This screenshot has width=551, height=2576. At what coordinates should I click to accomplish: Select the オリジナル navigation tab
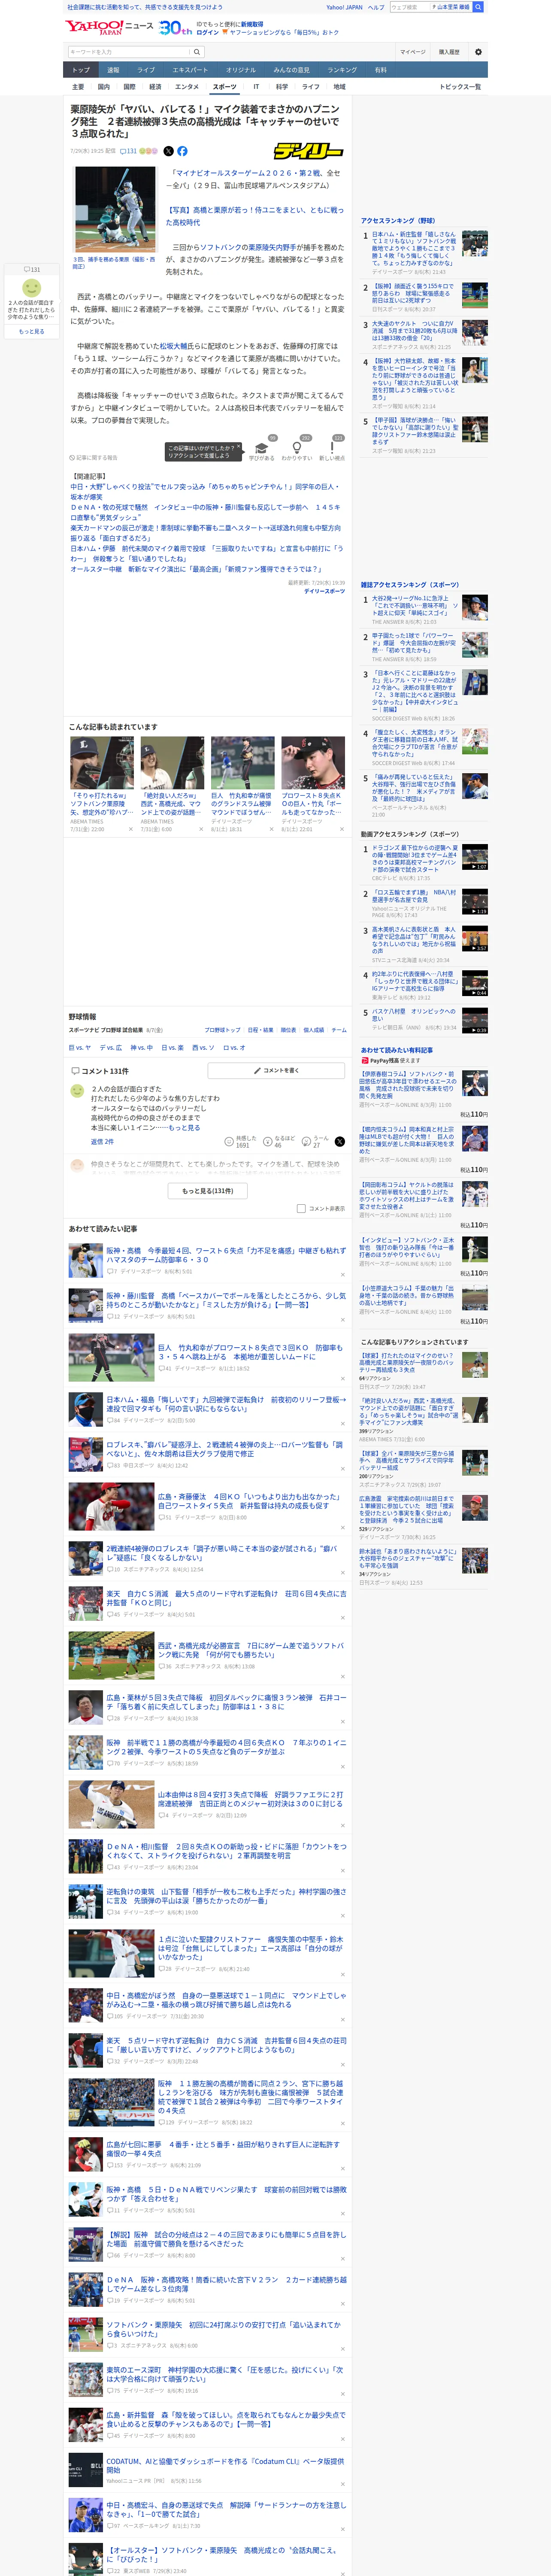click(241, 70)
